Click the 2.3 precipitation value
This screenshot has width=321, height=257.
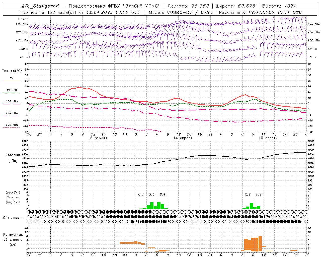point(248,195)
